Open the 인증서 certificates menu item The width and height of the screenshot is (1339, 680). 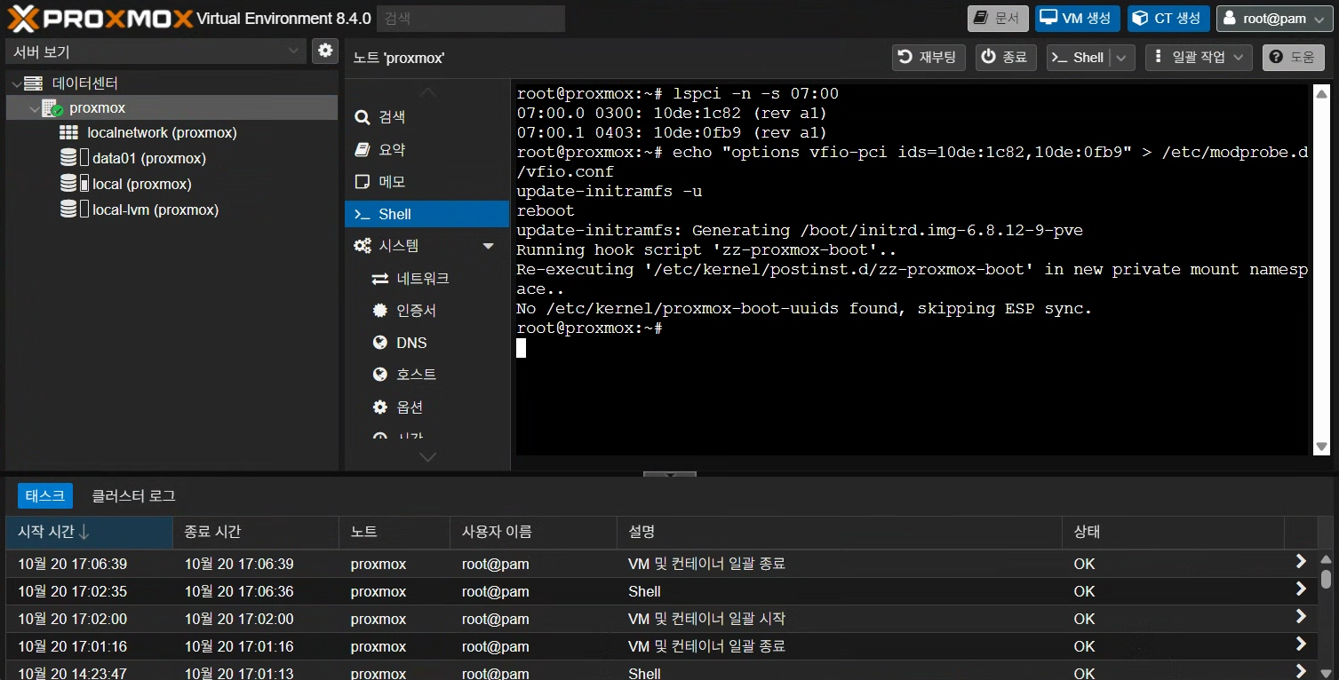427,311
